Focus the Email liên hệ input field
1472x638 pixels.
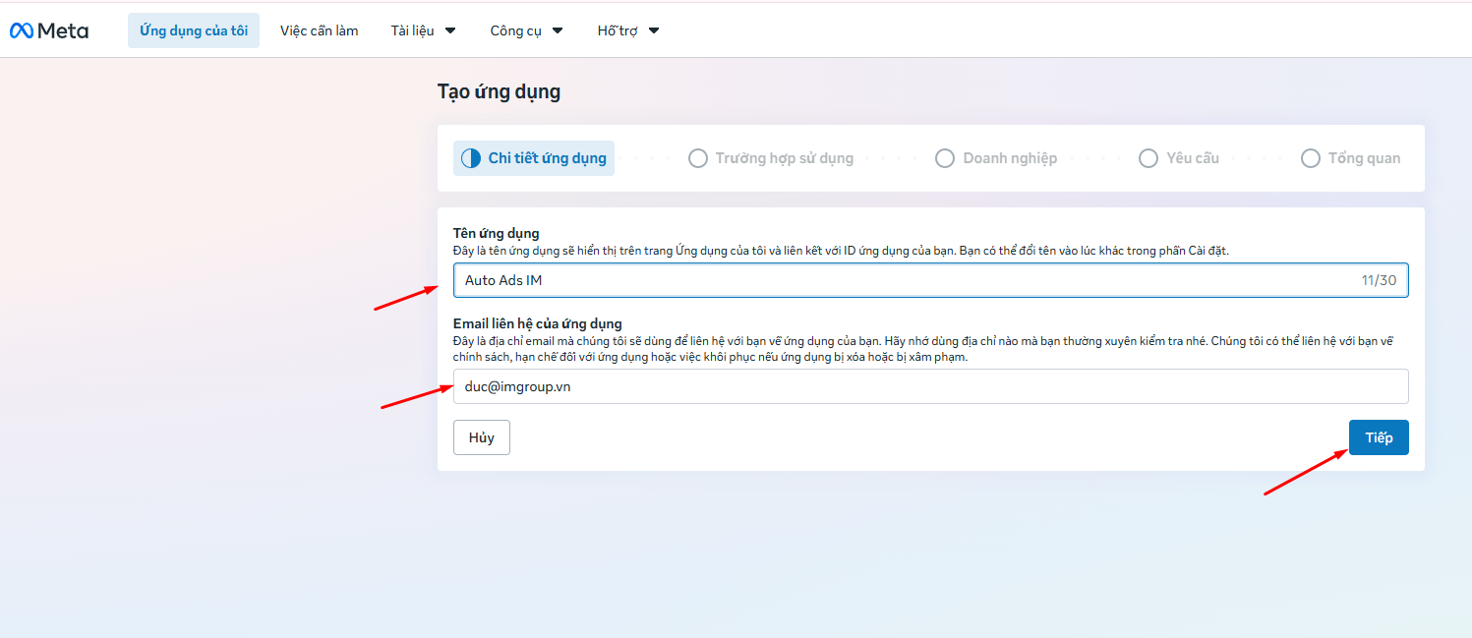pos(931,386)
